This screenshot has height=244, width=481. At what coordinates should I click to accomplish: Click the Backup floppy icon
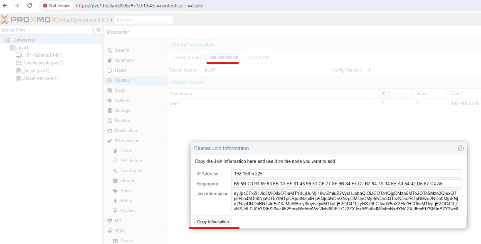[x=109, y=121]
